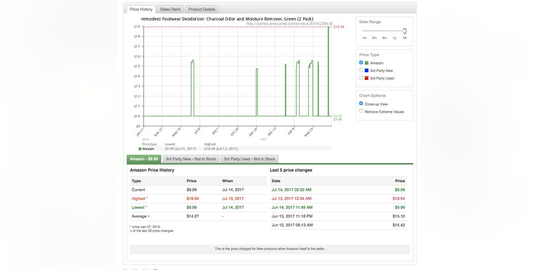Set date range to 3m

(x=375, y=38)
